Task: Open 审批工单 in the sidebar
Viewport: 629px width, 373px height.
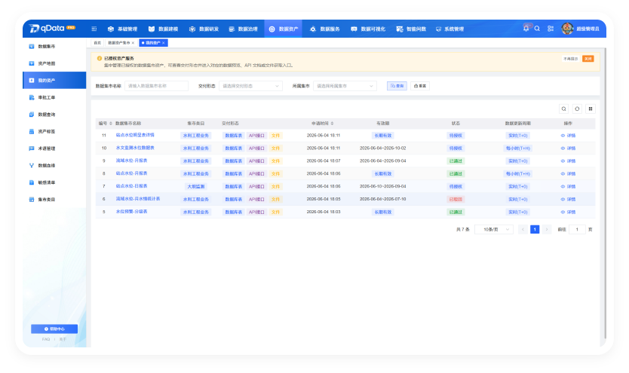Action: pyautogui.click(x=54, y=97)
